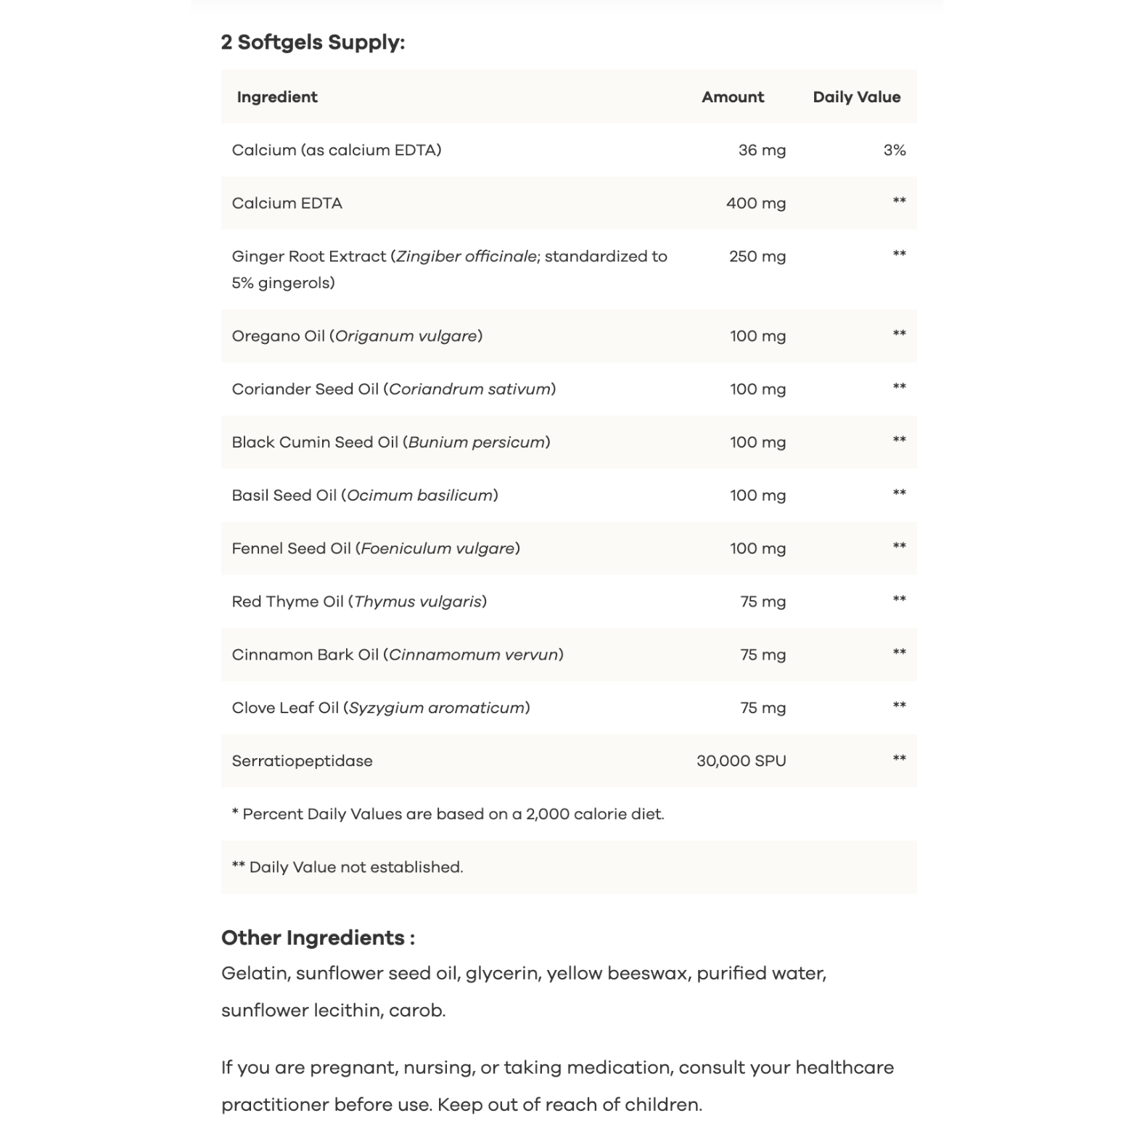This screenshot has width=1134, height=1134.
Task: Click the Amount column header
Action: tap(732, 97)
